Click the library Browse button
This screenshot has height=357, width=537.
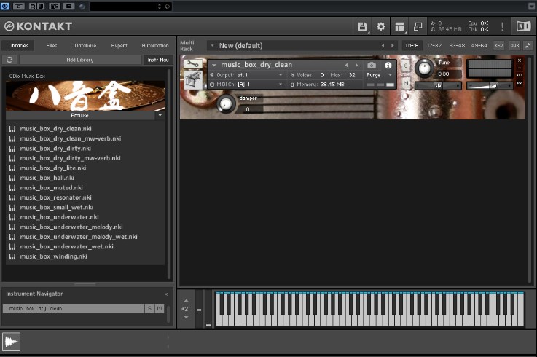[80, 115]
